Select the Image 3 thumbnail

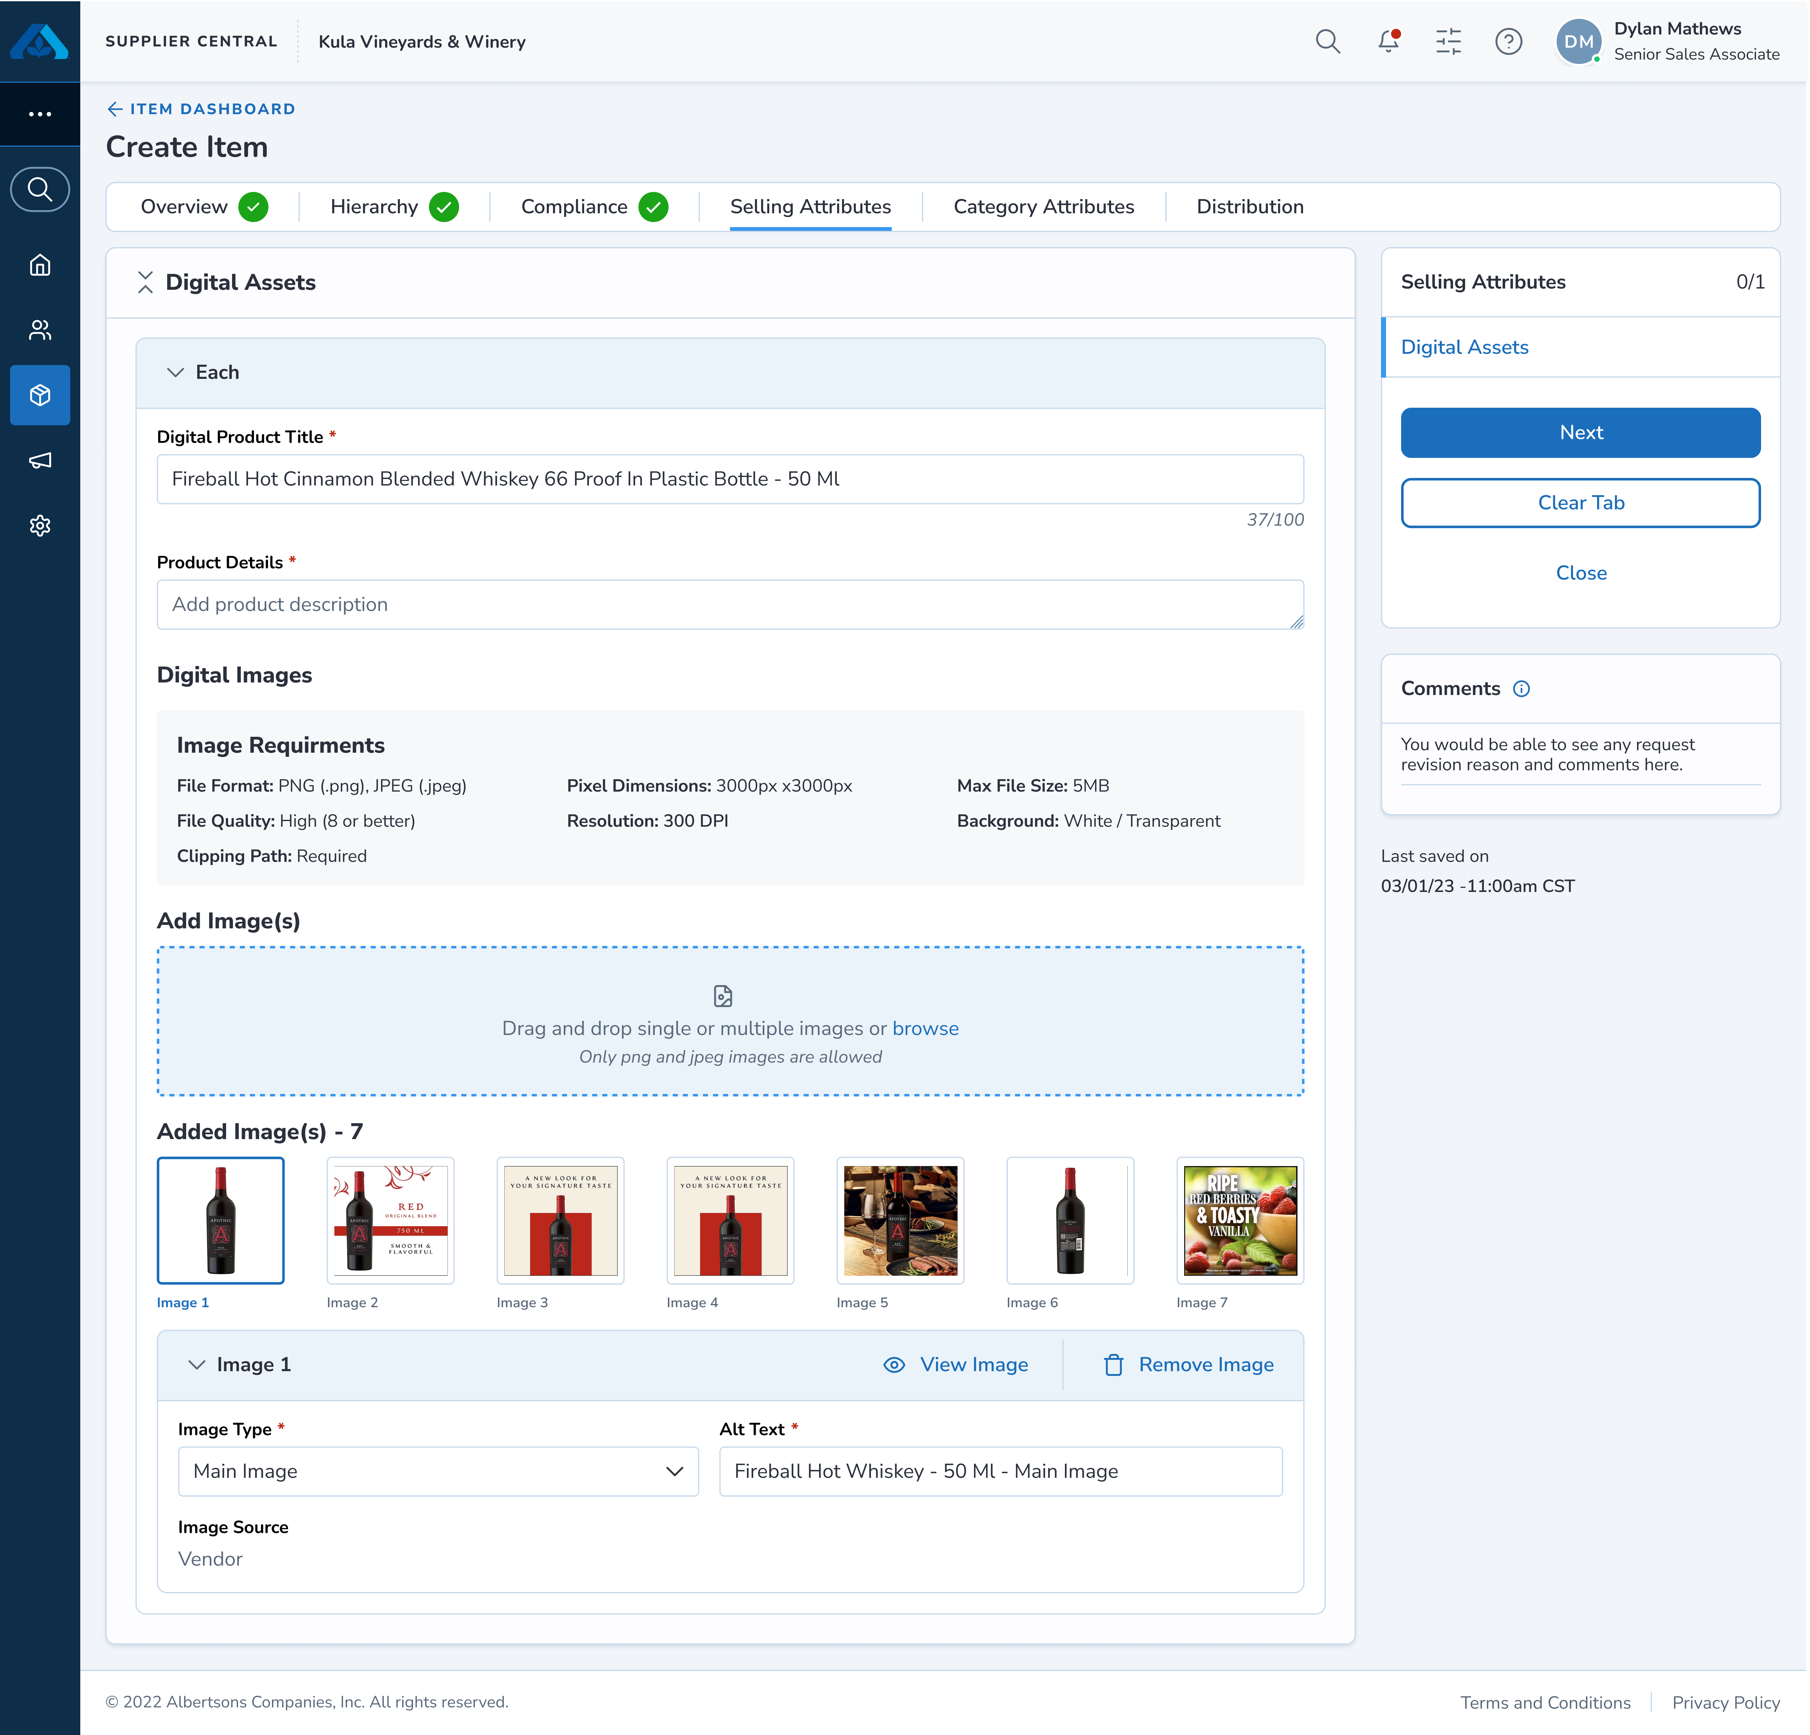pos(561,1221)
